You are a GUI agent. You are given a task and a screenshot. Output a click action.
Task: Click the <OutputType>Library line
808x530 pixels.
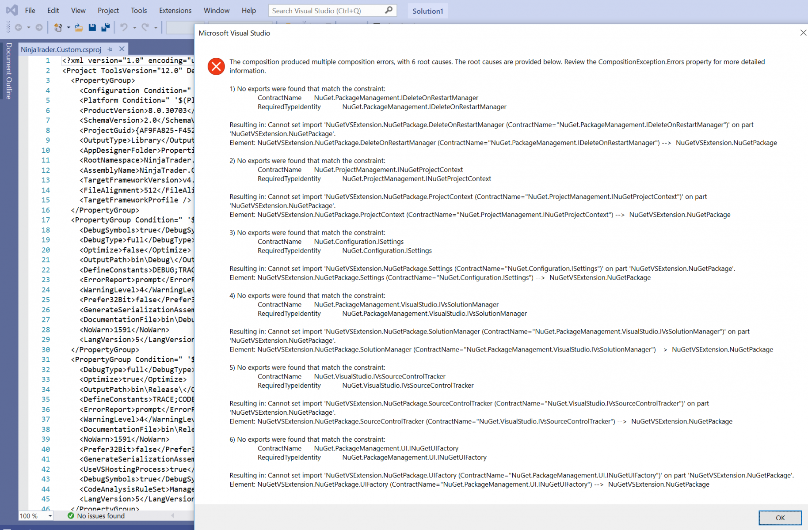tap(137, 140)
